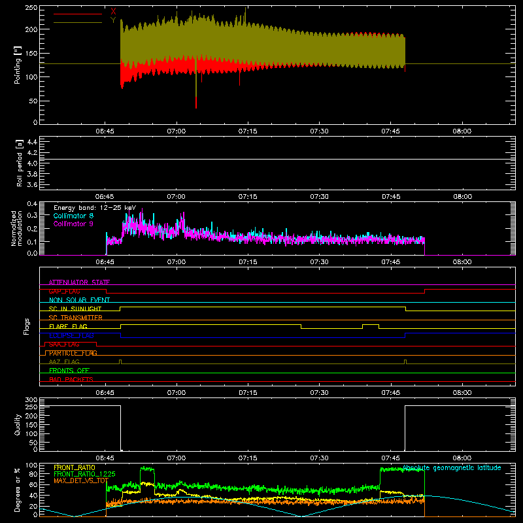
Task: Click the short FLARE_FLAG pulse near 07:40
Action: pyautogui.click(x=371, y=326)
